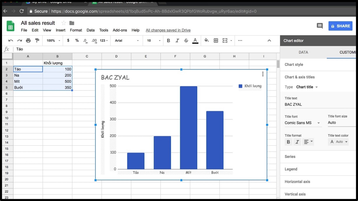Toggle bold title format in Chart editor
The width and height of the screenshot is (358, 201).
pyautogui.click(x=288, y=142)
